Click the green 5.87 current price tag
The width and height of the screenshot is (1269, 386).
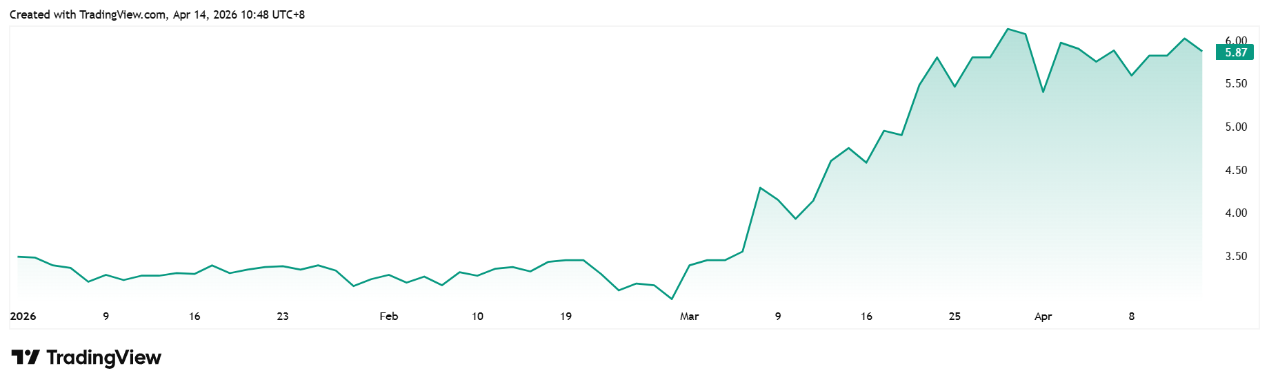pos(1235,52)
